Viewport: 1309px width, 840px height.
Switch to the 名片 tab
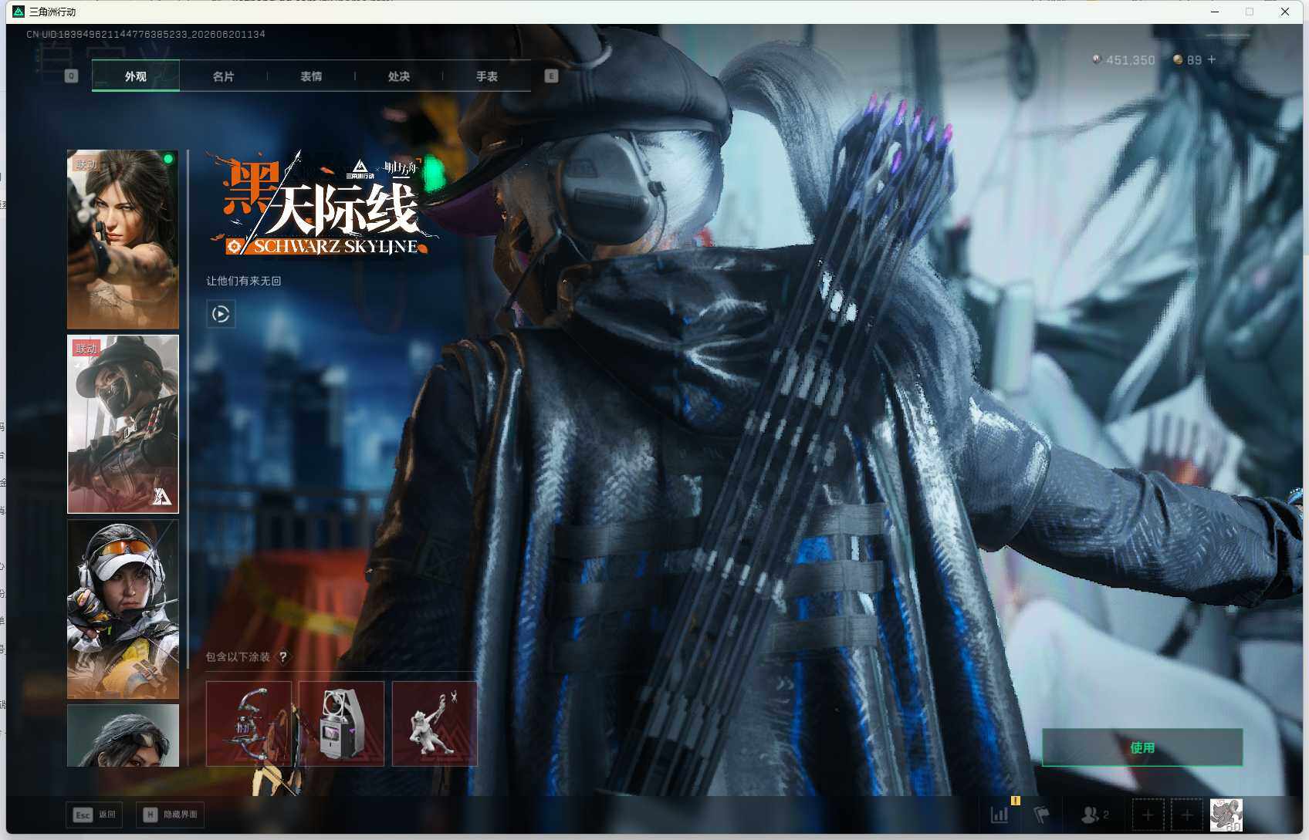coord(224,76)
